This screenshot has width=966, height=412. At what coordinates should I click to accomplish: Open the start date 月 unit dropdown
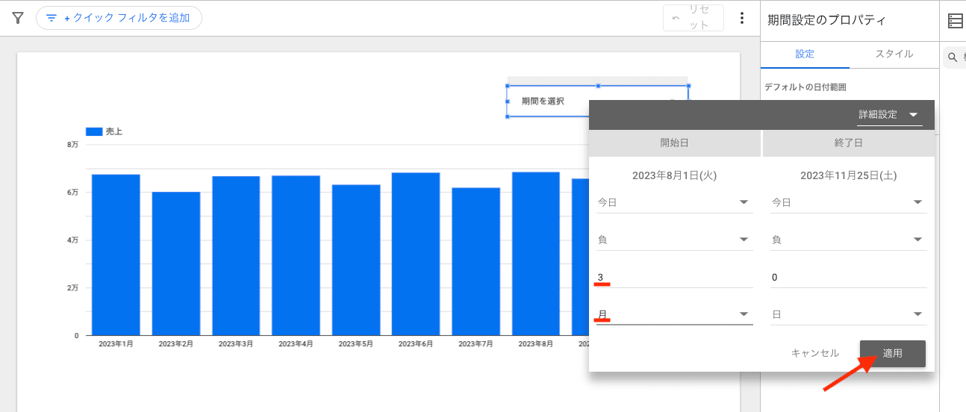coord(673,314)
